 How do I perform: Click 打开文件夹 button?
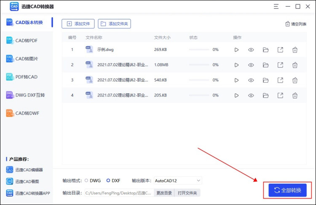tap(187, 193)
